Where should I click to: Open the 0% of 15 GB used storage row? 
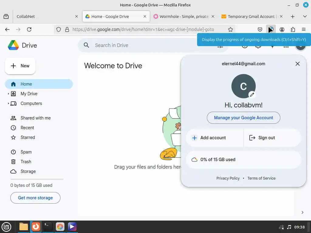[x=243, y=160]
